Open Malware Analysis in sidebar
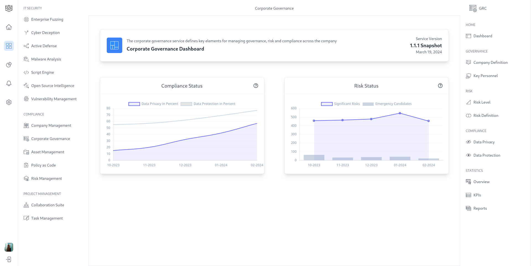Viewport: 531px width, 266px height. pyautogui.click(x=46, y=59)
